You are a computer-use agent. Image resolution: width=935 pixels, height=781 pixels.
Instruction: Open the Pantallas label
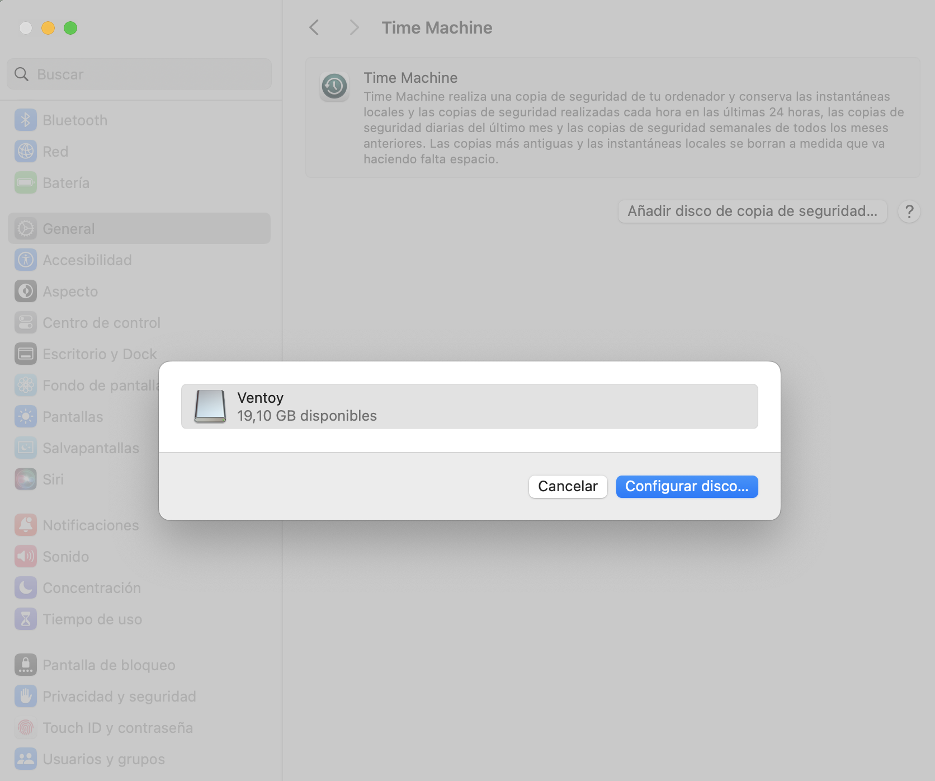(x=73, y=417)
